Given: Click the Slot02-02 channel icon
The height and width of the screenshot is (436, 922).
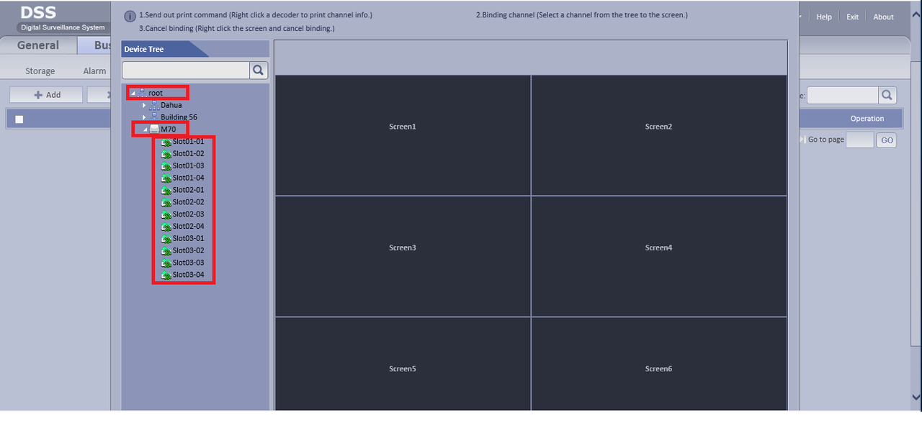Looking at the screenshot, I should [166, 202].
